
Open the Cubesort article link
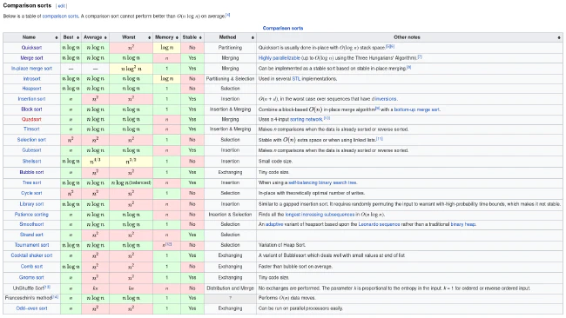31,150
